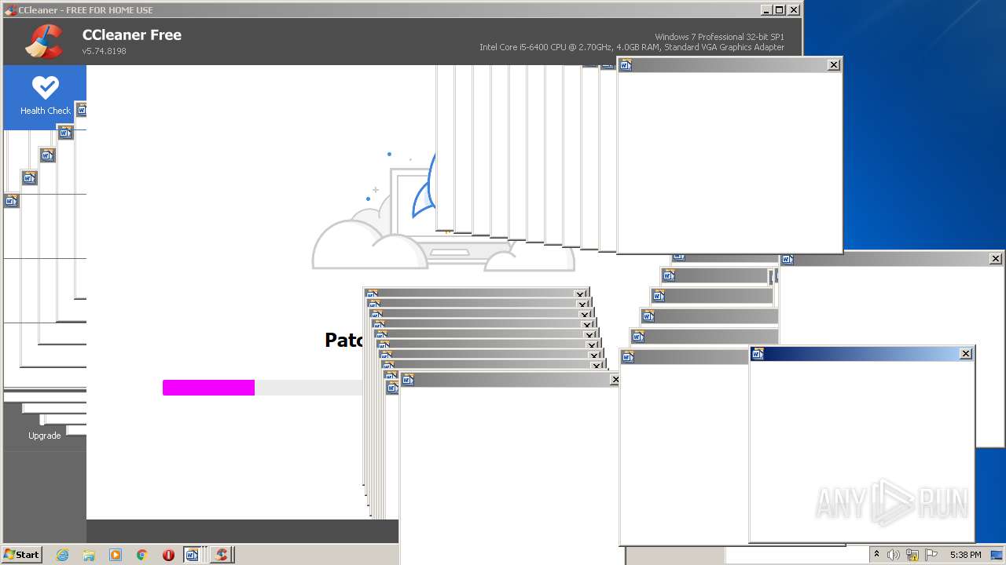Click the Upgrade item in CCleaner sidebar

(45, 436)
